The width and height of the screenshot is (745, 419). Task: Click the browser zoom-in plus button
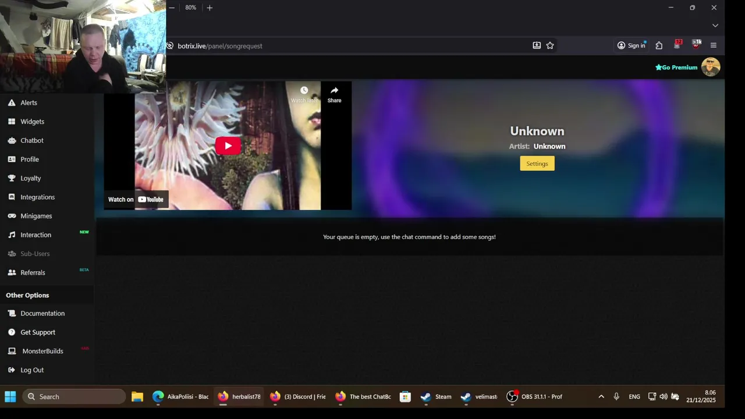point(210,8)
